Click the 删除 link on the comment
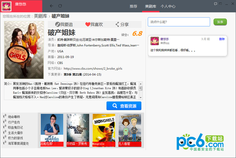Image resolution: width=236 pixels, height=158 pixels. 222,39
